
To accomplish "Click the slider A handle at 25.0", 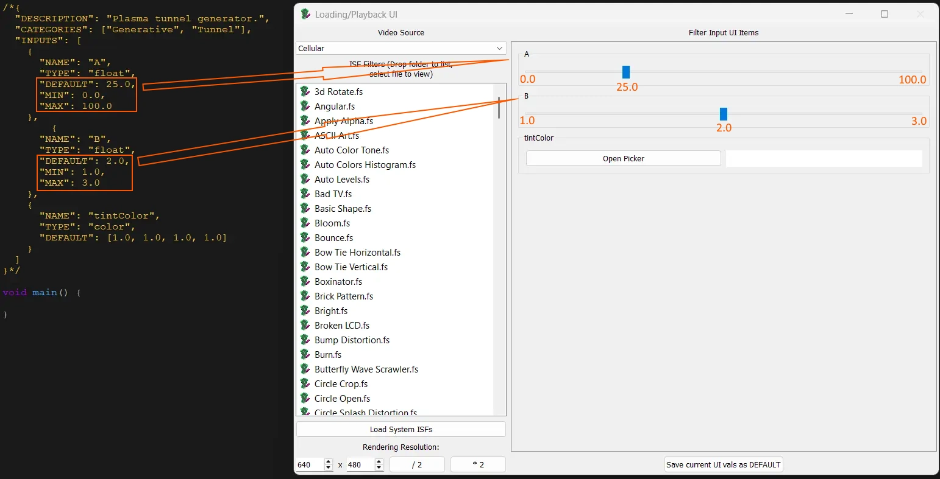I will [x=626, y=72].
